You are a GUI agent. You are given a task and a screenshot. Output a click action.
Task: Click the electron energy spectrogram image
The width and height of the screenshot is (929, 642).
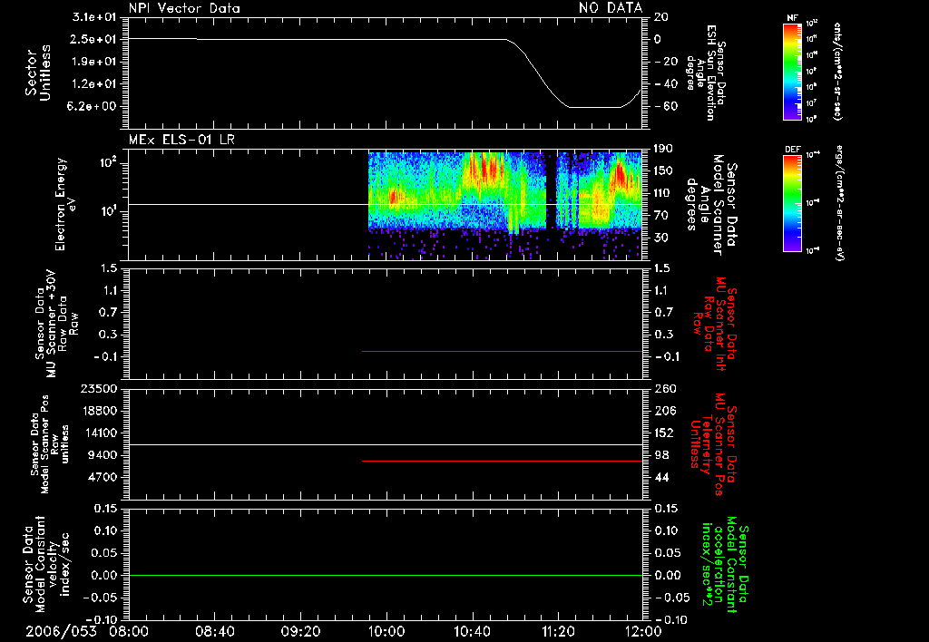504,205
